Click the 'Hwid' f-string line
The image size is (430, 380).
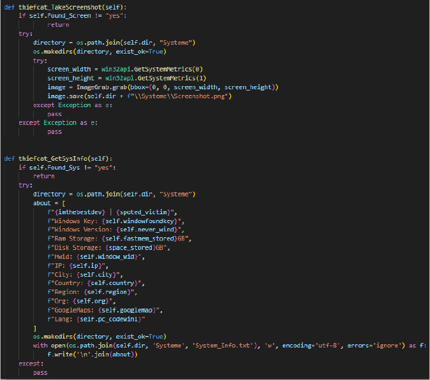[96, 257]
